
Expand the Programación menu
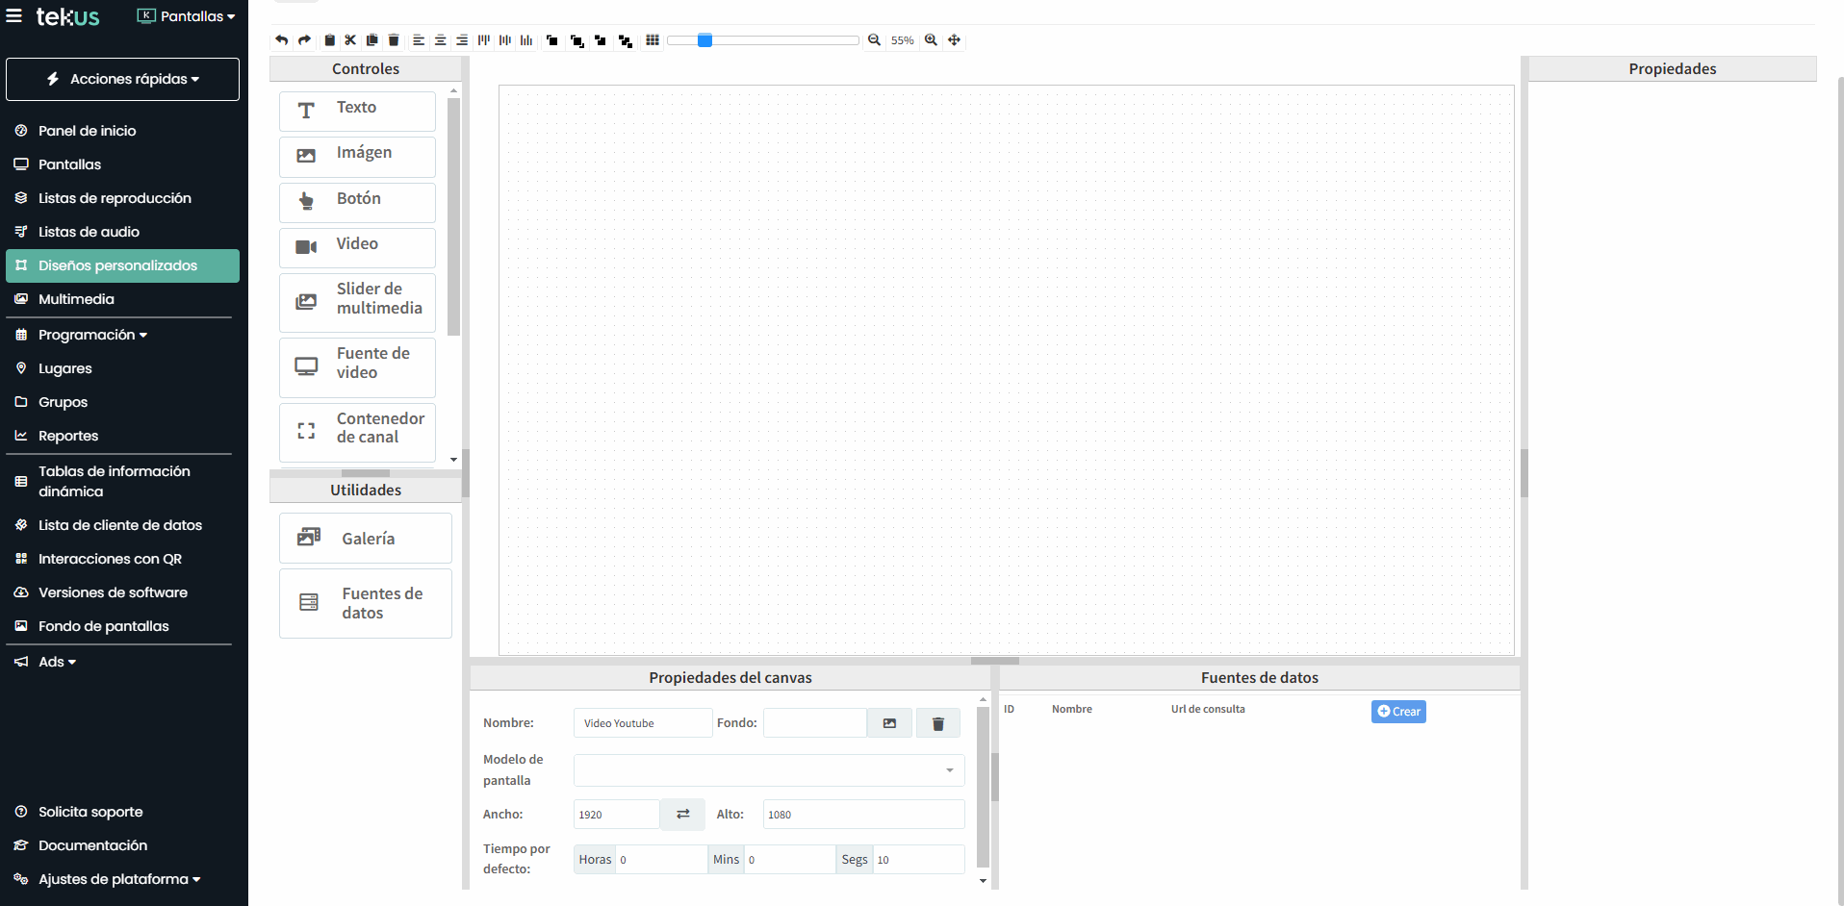tap(91, 335)
